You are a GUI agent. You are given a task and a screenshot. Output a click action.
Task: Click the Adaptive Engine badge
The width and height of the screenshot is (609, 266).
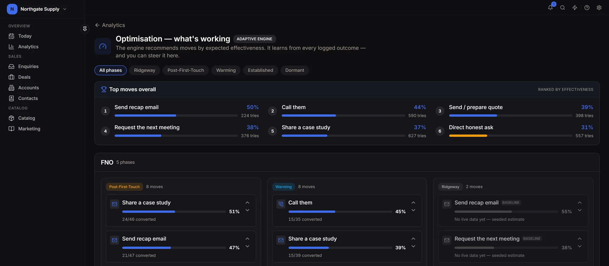point(255,39)
